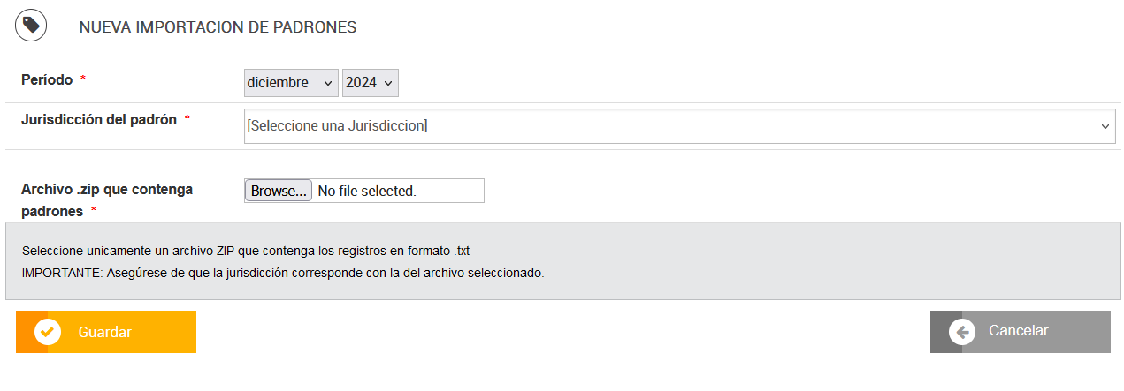This screenshot has width=1124, height=391.
Task: Click the "IMPORTANTE" jurisdiction warning line
Action: click(283, 273)
